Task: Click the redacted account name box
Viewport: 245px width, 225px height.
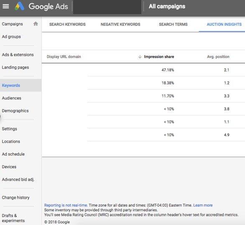Action: coord(107,7)
